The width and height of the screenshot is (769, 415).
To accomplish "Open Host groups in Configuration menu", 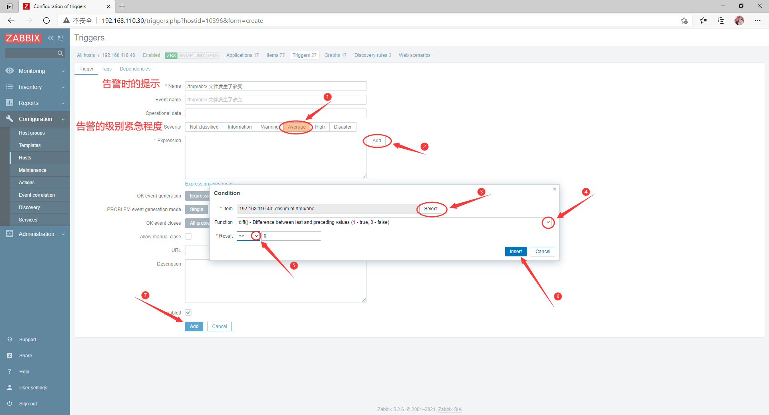I will [32, 133].
